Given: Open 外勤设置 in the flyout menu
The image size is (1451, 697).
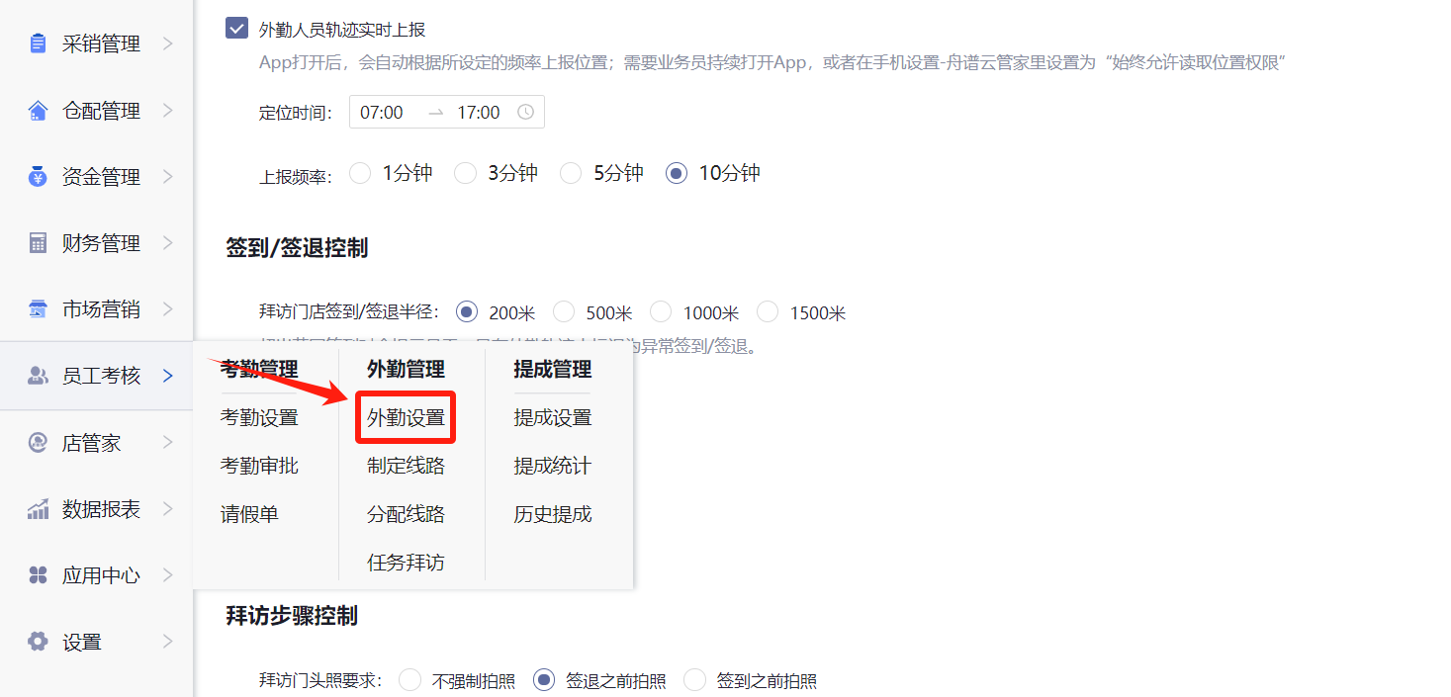Looking at the screenshot, I should 406,418.
